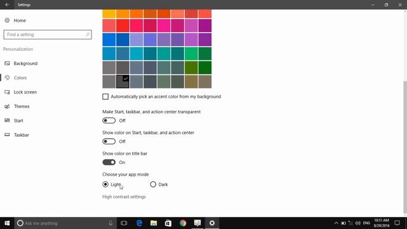
Task: Open the monitor app icon in taskbar
Action: click(x=197, y=223)
